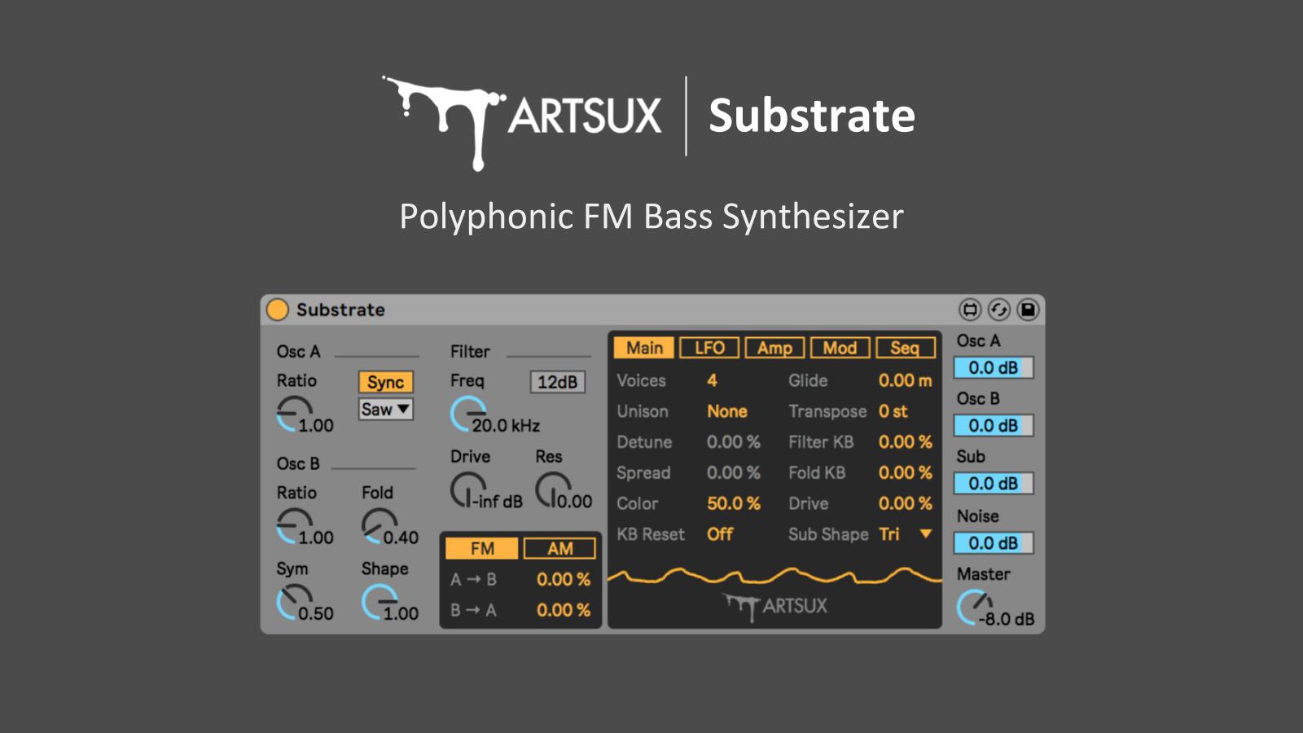Viewport: 1303px width, 733px height.
Task: Disable the Osc A Sync toggle
Action: [x=385, y=382]
